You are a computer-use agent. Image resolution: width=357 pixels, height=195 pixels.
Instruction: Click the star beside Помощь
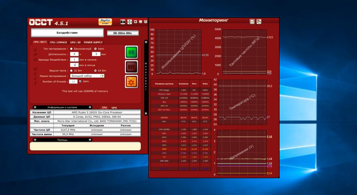(35, 140)
